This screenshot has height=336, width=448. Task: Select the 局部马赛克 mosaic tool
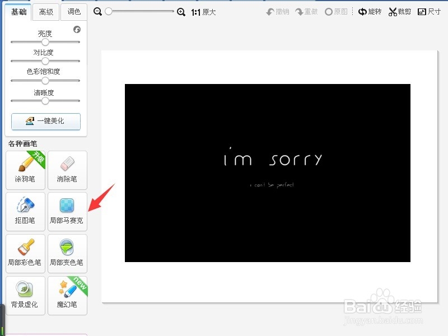pyautogui.click(x=67, y=212)
